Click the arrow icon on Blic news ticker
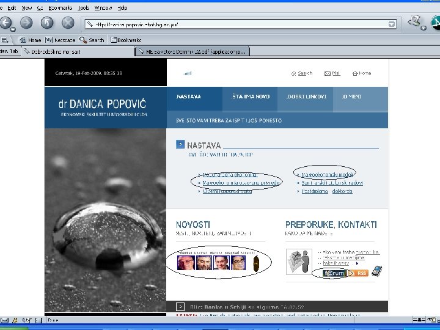 click(180, 307)
